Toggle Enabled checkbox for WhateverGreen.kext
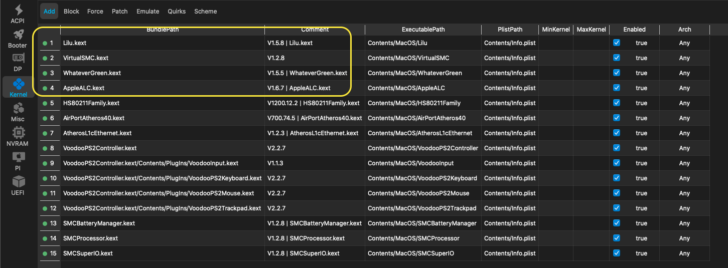 point(617,73)
